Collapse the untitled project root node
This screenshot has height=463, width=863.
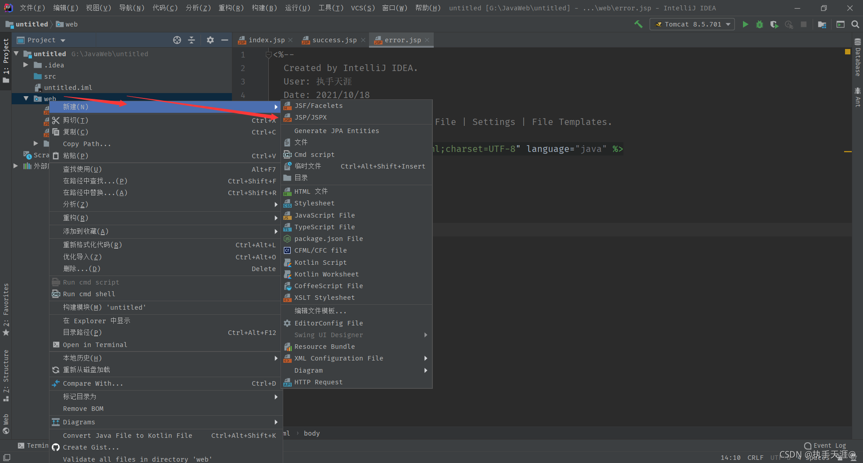tap(16, 53)
